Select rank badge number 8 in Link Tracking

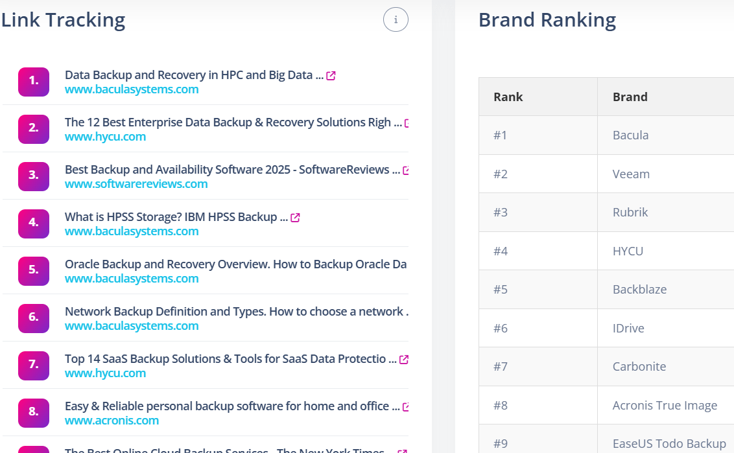pyautogui.click(x=34, y=413)
